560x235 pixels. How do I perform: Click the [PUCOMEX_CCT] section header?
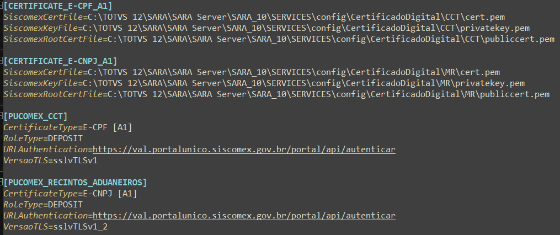(35, 116)
